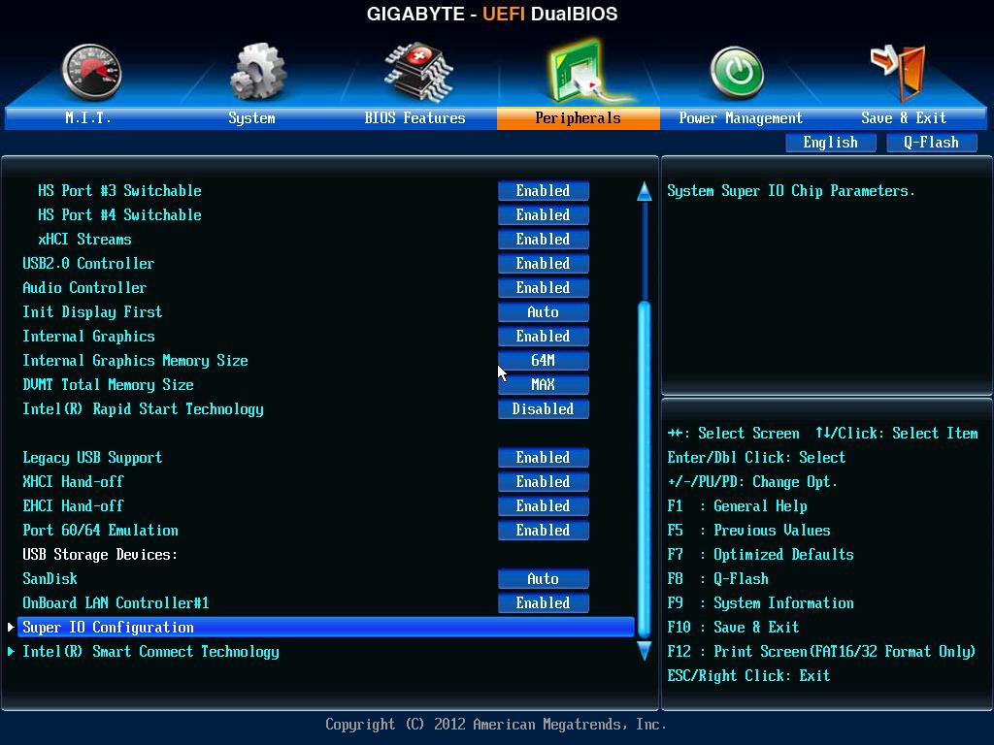Click the F7 Optimized Defaults help line

click(x=760, y=555)
